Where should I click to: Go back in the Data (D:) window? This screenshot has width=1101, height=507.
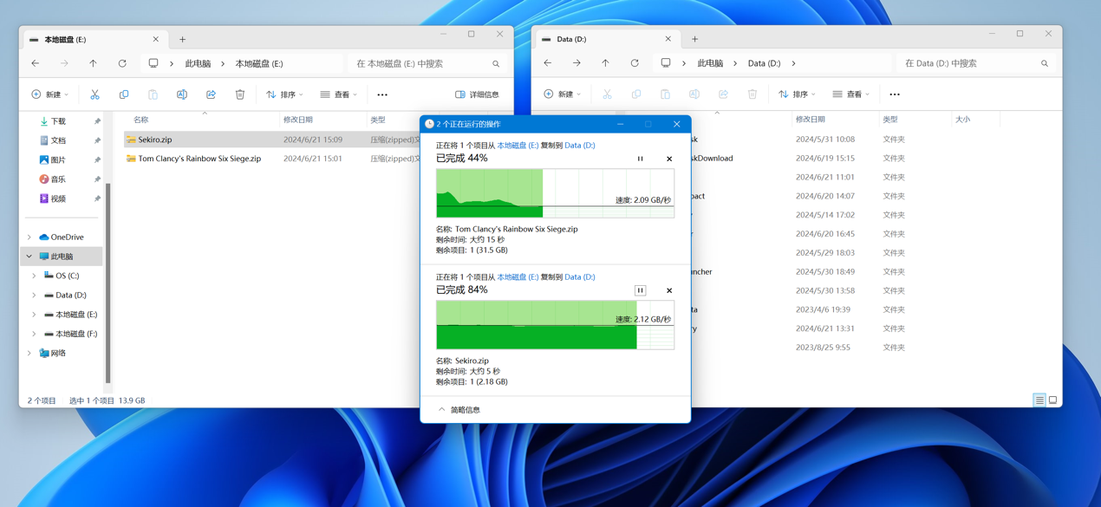click(548, 63)
